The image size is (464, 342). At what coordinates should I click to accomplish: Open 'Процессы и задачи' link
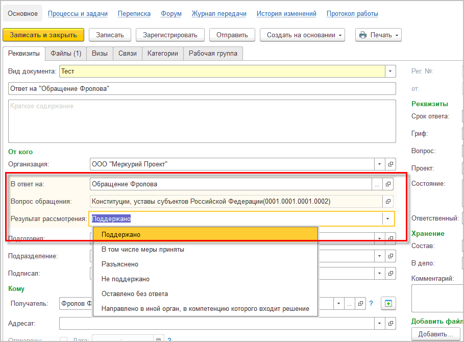78,14
